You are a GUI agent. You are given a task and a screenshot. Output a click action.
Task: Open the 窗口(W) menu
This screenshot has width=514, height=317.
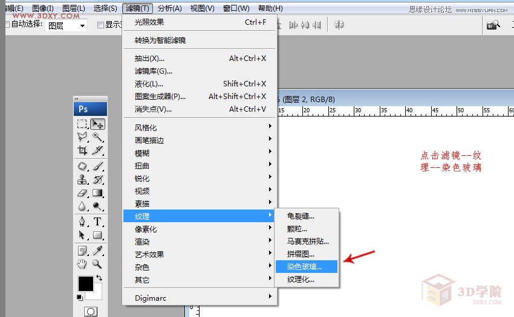(236, 8)
